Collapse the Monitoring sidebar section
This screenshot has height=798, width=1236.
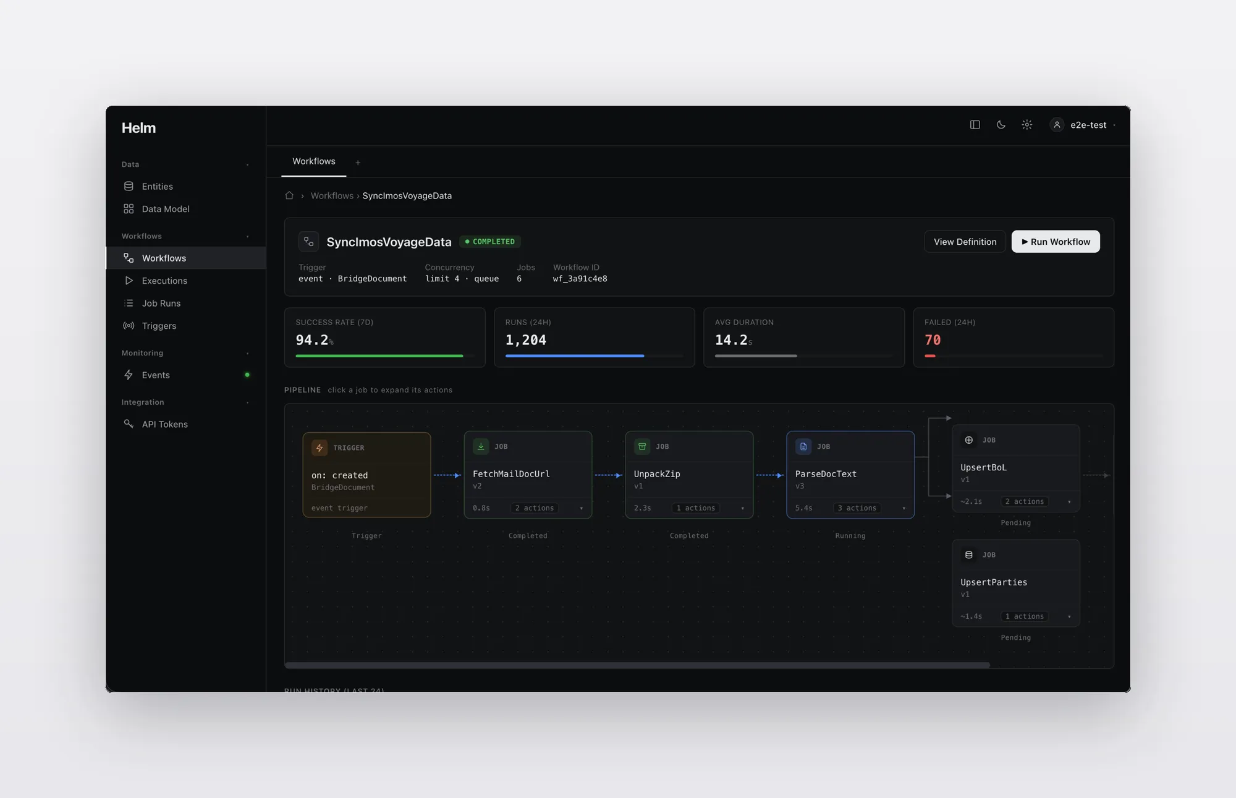coord(248,353)
